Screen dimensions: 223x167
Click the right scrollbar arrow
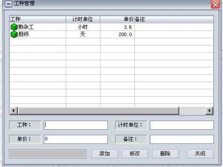[209, 111]
